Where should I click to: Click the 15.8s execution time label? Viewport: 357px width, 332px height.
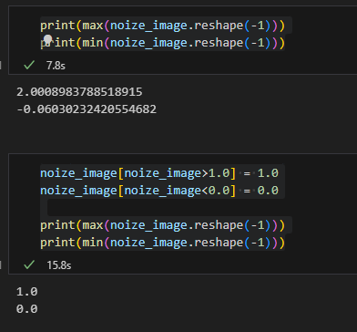click(x=58, y=265)
